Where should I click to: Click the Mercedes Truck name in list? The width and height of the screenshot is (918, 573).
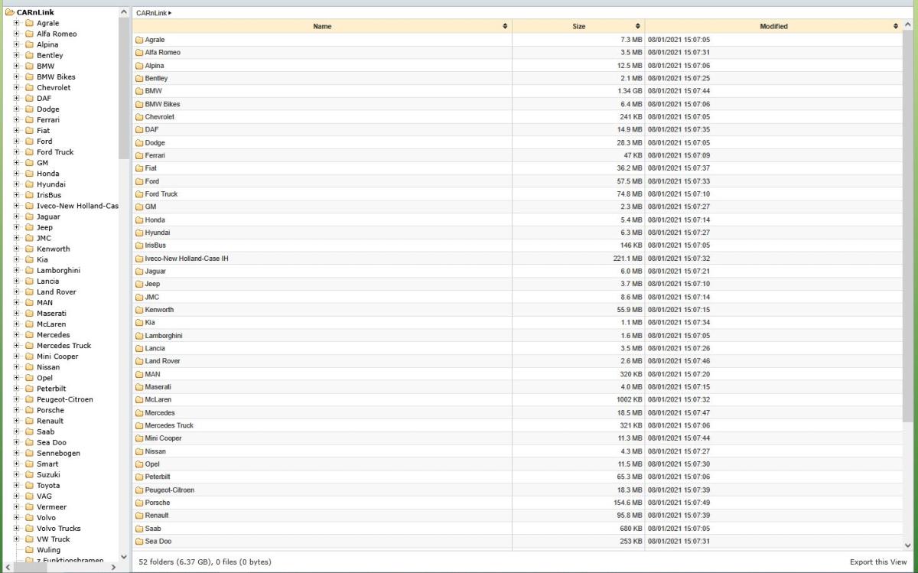[169, 426]
